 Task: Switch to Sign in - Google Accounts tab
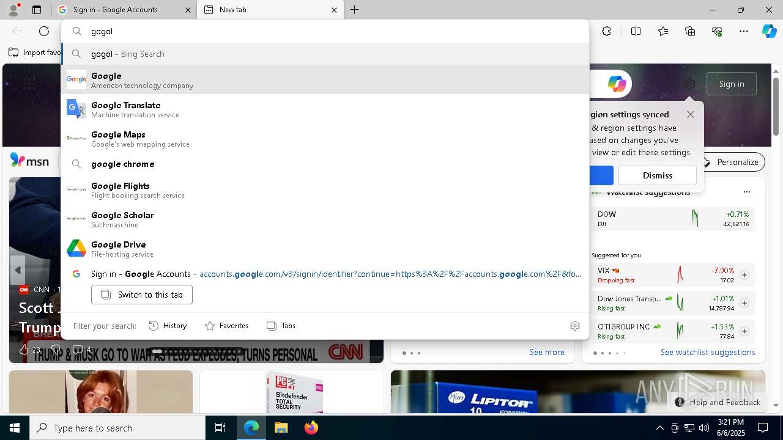coord(125,10)
